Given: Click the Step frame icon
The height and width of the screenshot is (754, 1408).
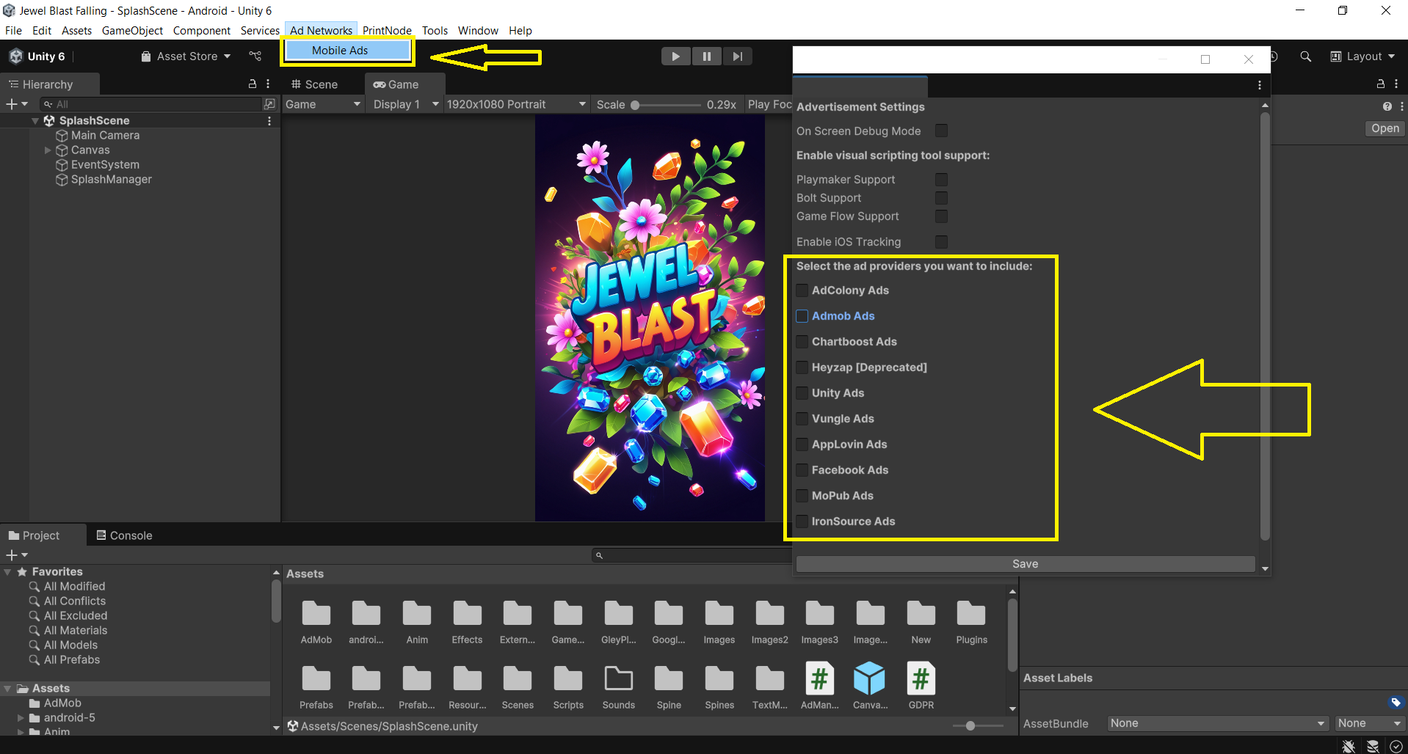Looking at the screenshot, I should (737, 56).
